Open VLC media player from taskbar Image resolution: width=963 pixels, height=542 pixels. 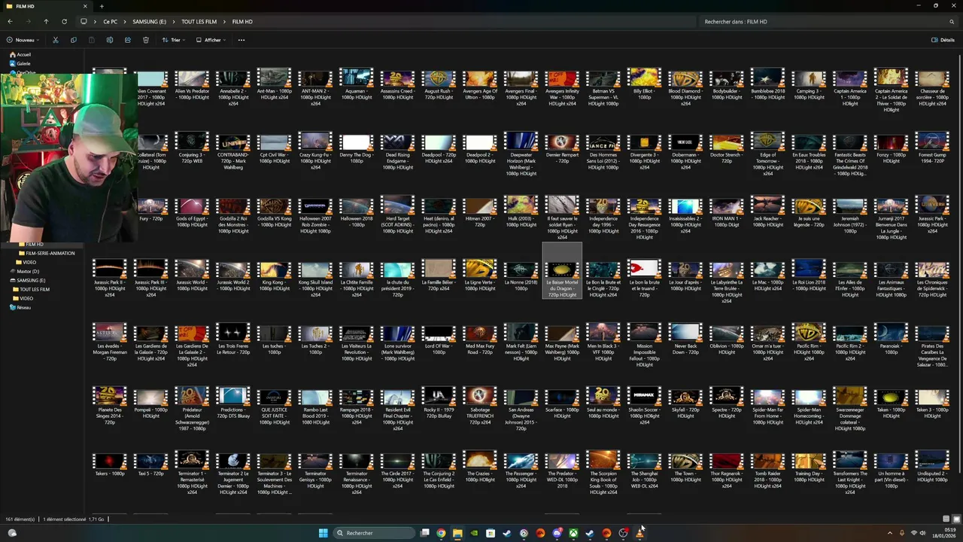(639, 533)
